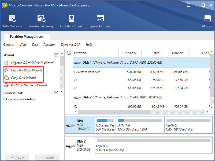Open the Disk Benchmark tool

71,21
